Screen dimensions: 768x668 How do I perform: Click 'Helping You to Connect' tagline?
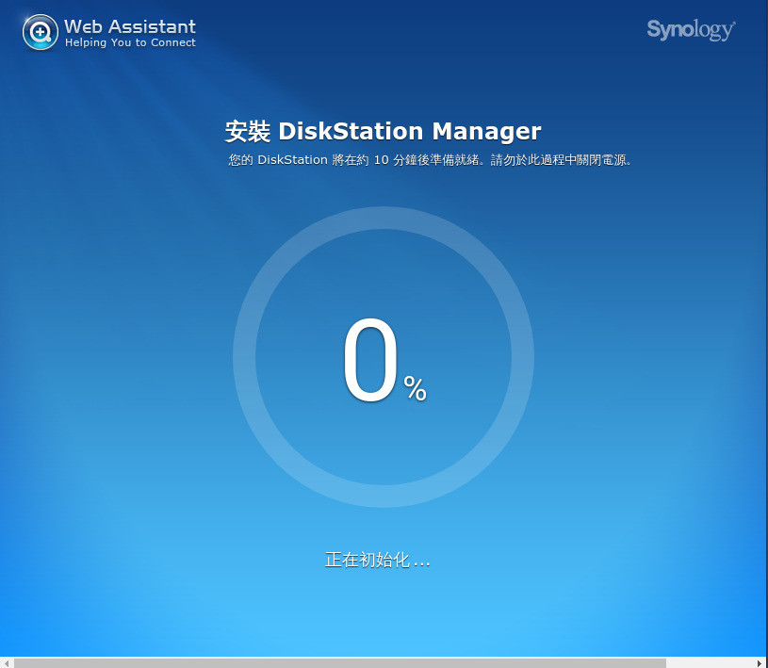pyautogui.click(x=130, y=43)
